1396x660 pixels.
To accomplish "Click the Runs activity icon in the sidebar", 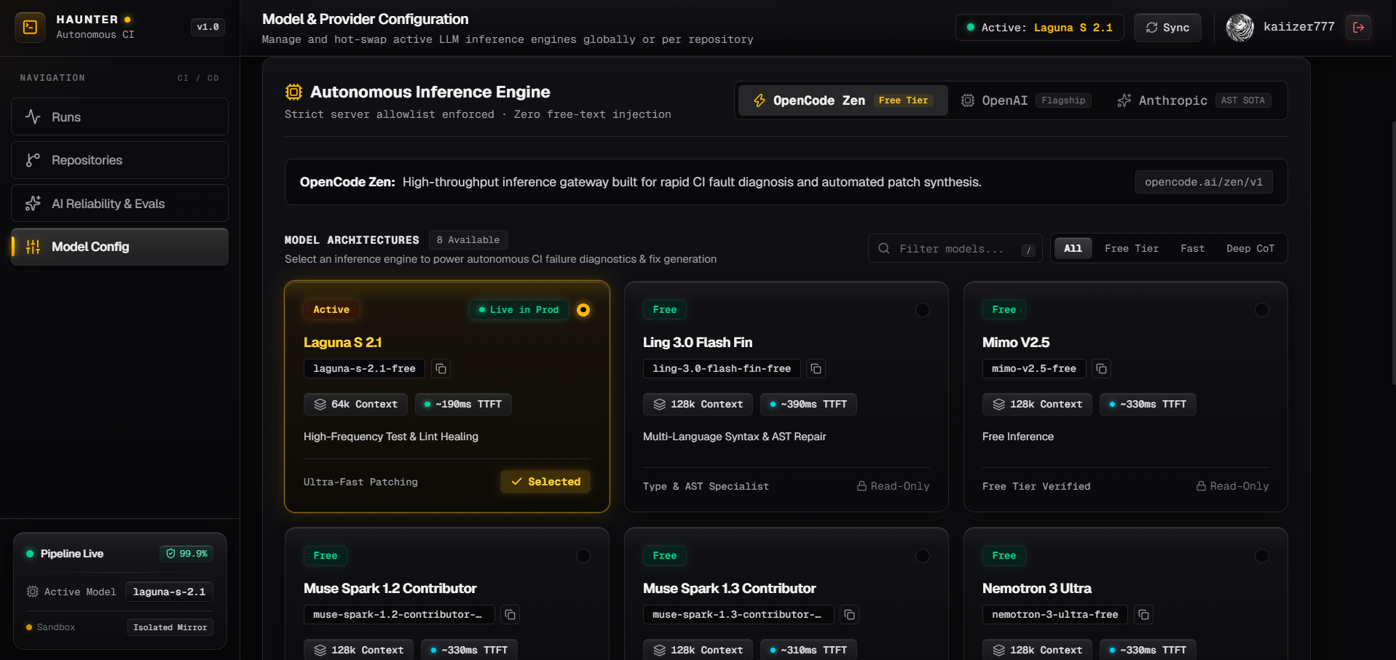I will (x=33, y=116).
